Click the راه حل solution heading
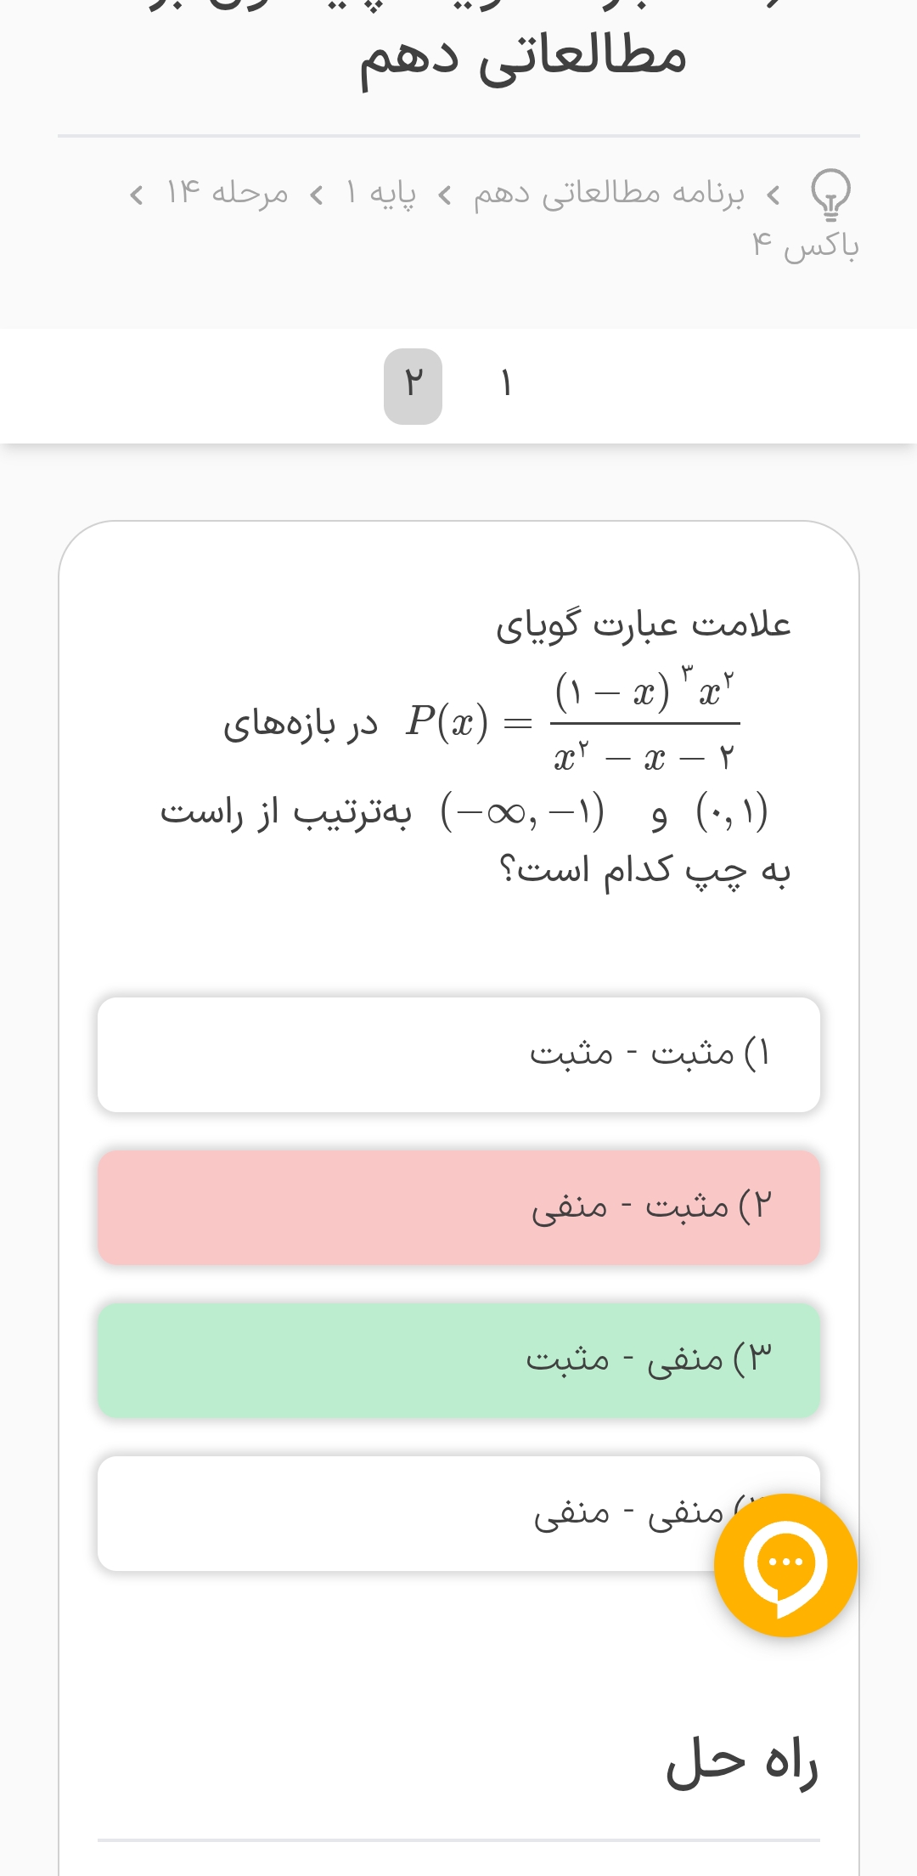This screenshot has height=1876, width=917. pos(741,1763)
